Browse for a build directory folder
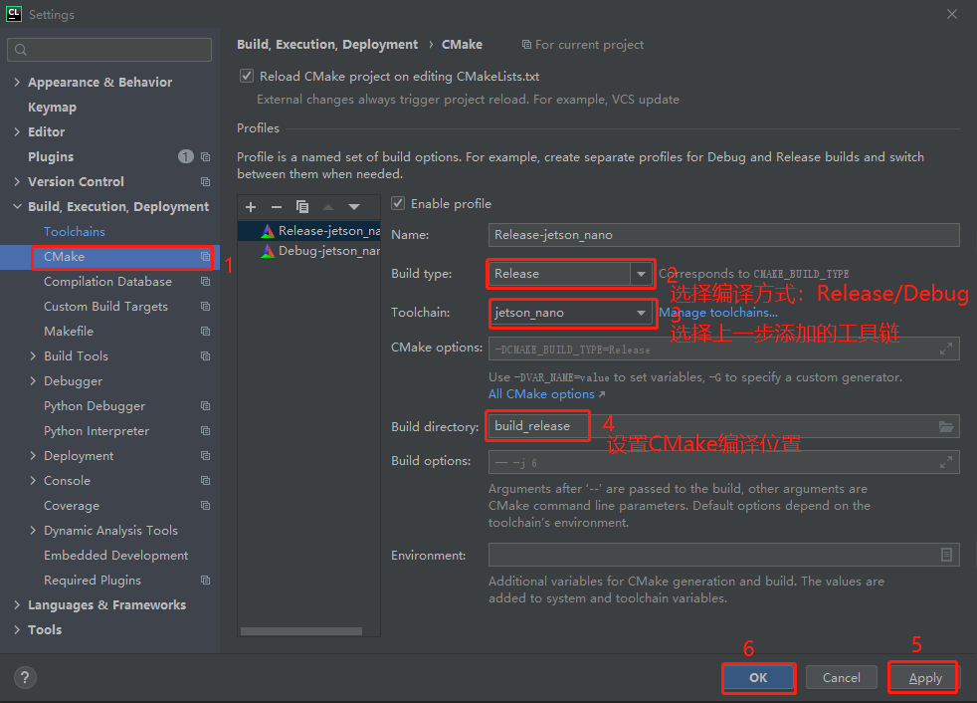Image resolution: width=977 pixels, height=703 pixels. pos(946,426)
